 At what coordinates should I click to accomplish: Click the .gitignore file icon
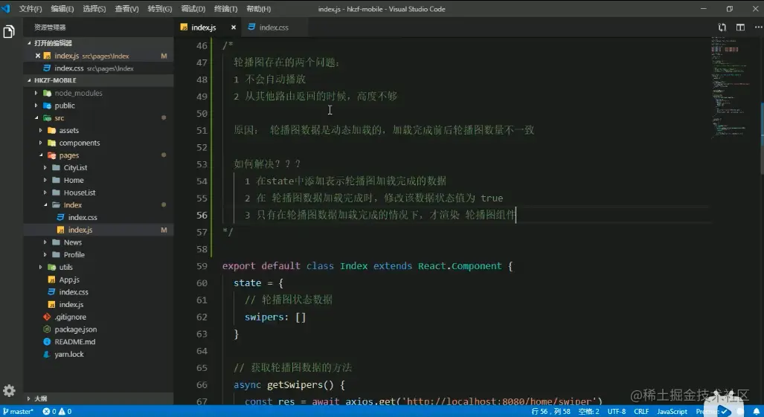pos(47,317)
